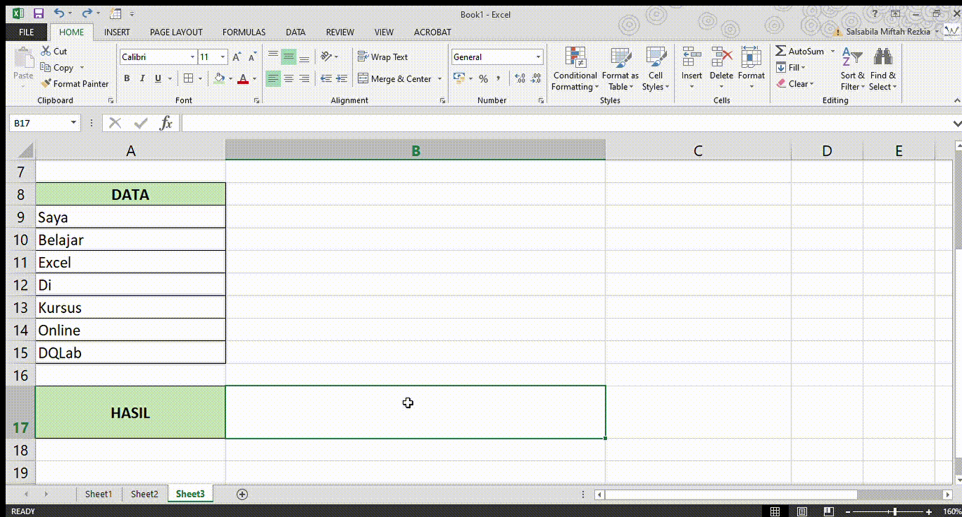Select the Format Painter tool

(x=75, y=83)
